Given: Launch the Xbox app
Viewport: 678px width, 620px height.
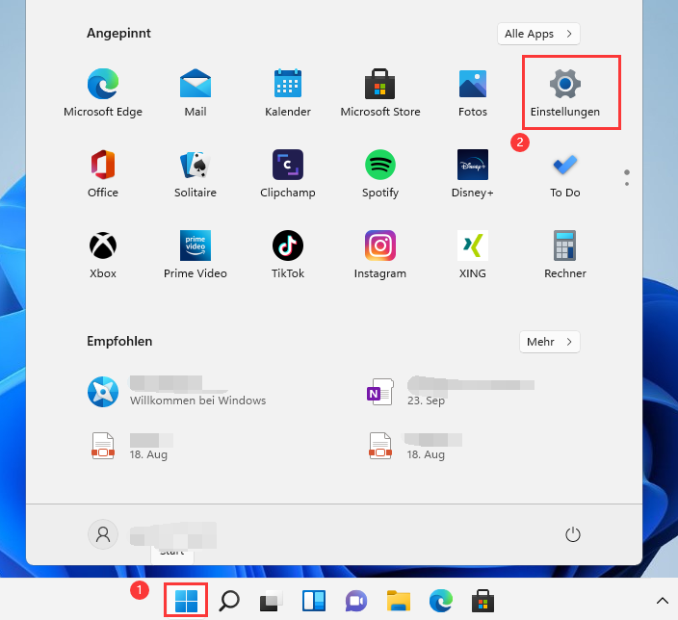Looking at the screenshot, I should tap(103, 254).
